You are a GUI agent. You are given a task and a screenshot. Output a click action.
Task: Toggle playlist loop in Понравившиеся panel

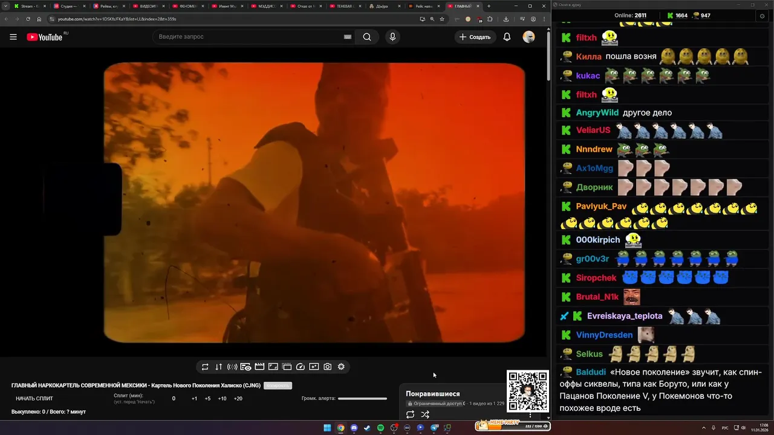tap(410, 414)
